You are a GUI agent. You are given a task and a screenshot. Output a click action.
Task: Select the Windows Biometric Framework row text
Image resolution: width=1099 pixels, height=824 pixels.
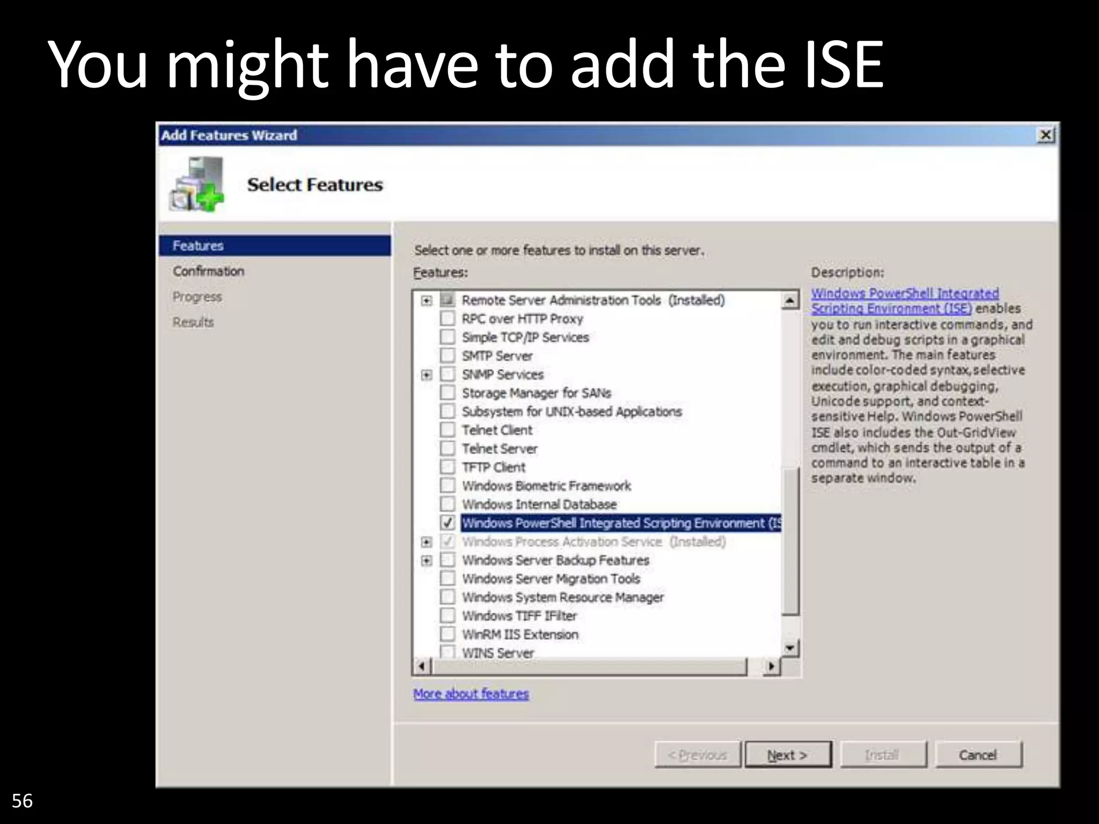point(546,486)
